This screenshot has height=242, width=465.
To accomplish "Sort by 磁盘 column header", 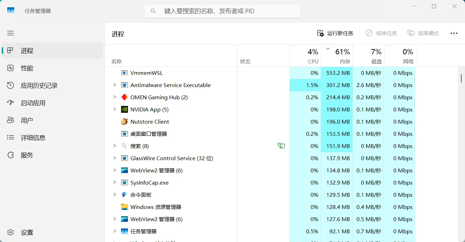I will point(369,56).
